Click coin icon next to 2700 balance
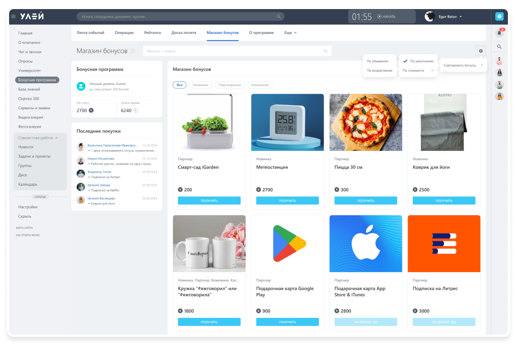 tap(91, 110)
